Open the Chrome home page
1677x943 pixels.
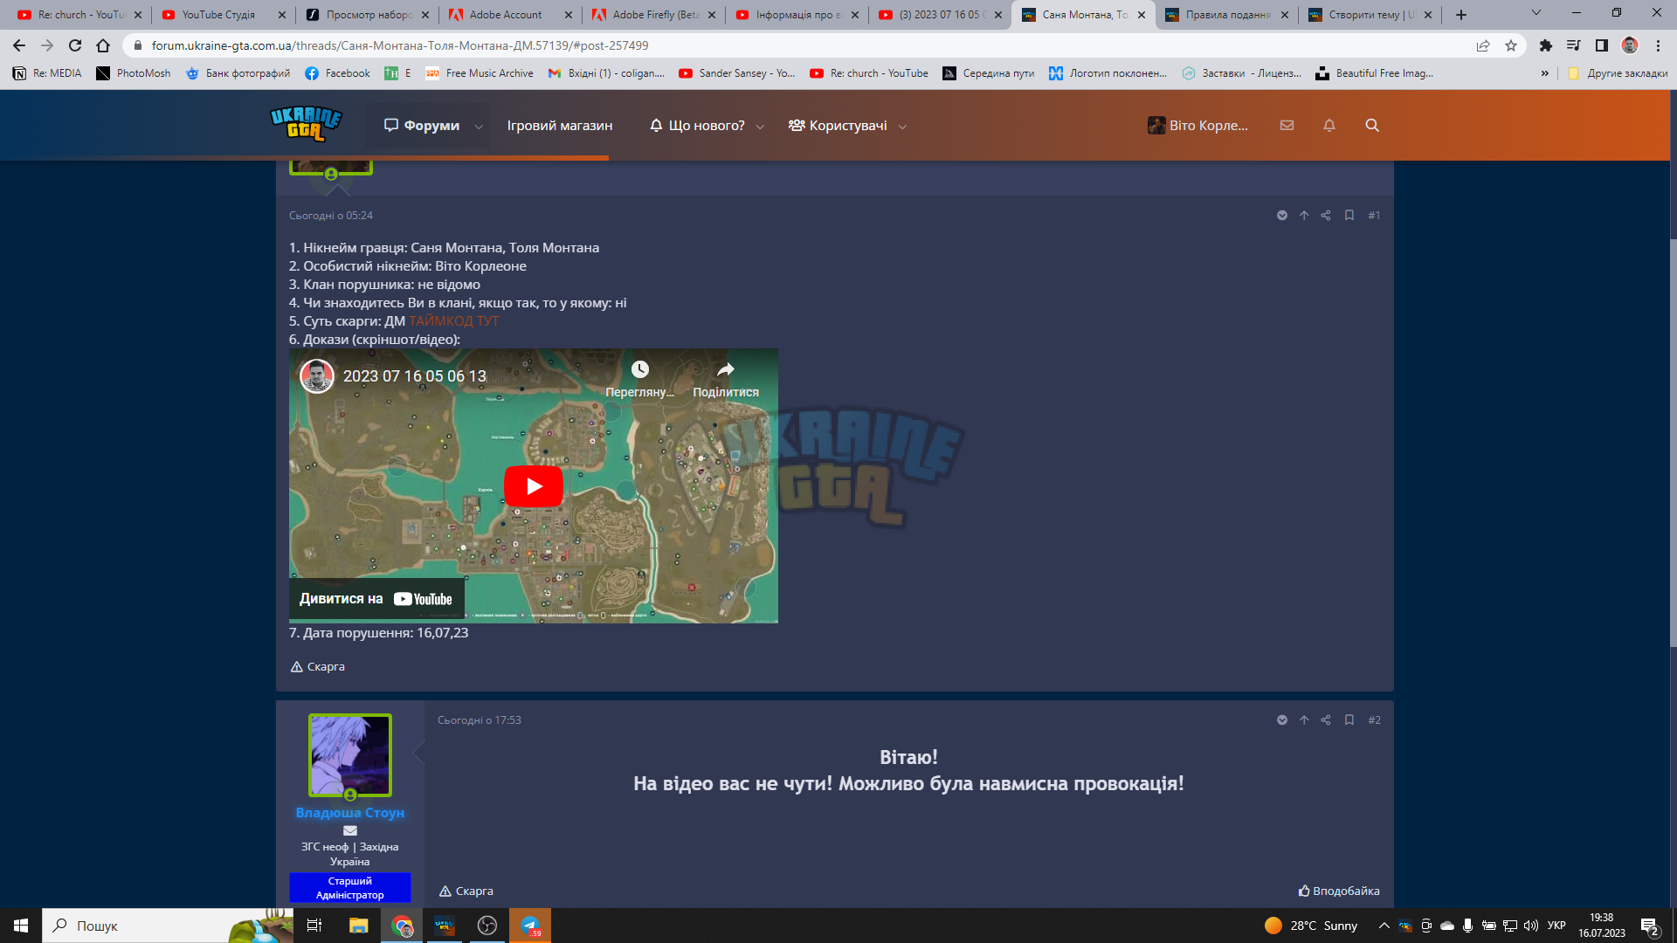(103, 45)
